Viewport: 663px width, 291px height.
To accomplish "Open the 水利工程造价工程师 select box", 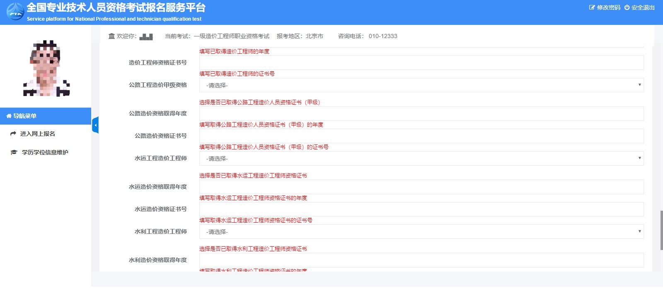I will [421, 232].
